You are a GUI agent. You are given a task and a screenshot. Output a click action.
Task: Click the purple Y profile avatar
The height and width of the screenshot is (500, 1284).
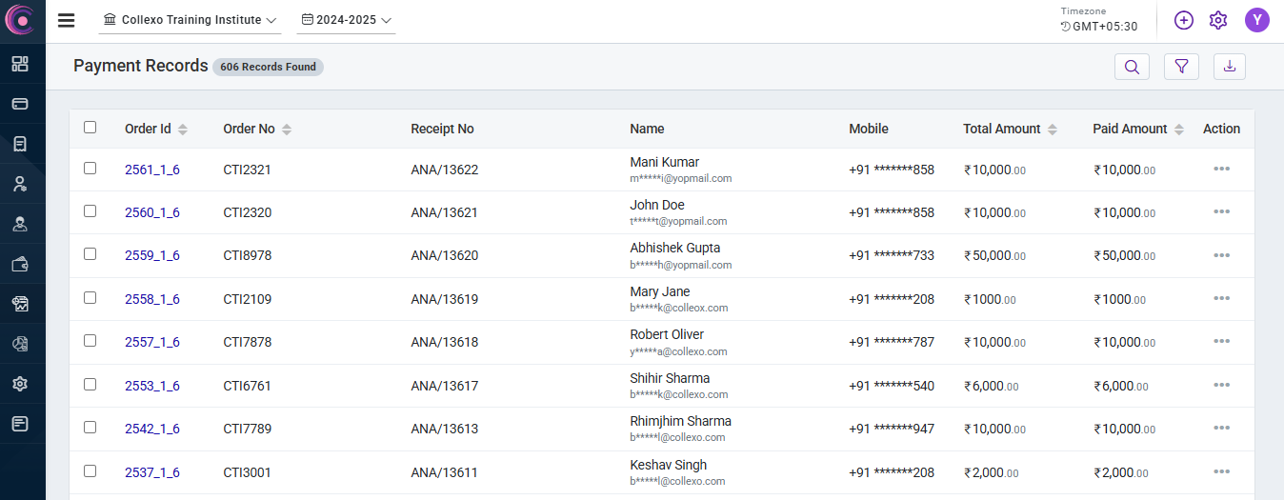[x=1257, y=20]
